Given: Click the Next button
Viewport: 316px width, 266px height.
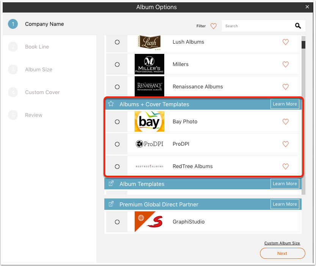Looking at the screenshot, I should pyautogui.click(x=282, y=253).
